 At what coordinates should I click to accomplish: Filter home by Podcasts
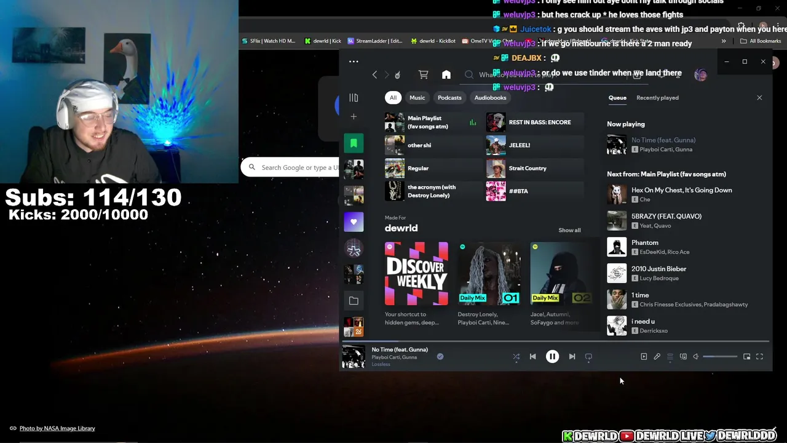[449, 97]
